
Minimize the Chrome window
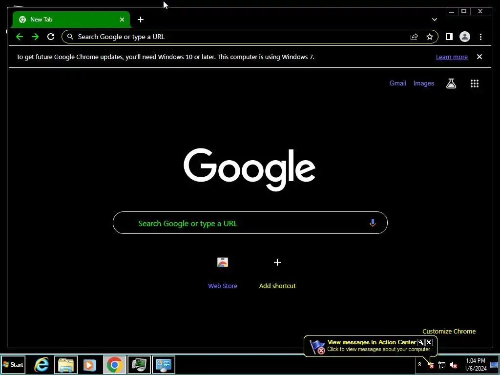pos(452,12)
